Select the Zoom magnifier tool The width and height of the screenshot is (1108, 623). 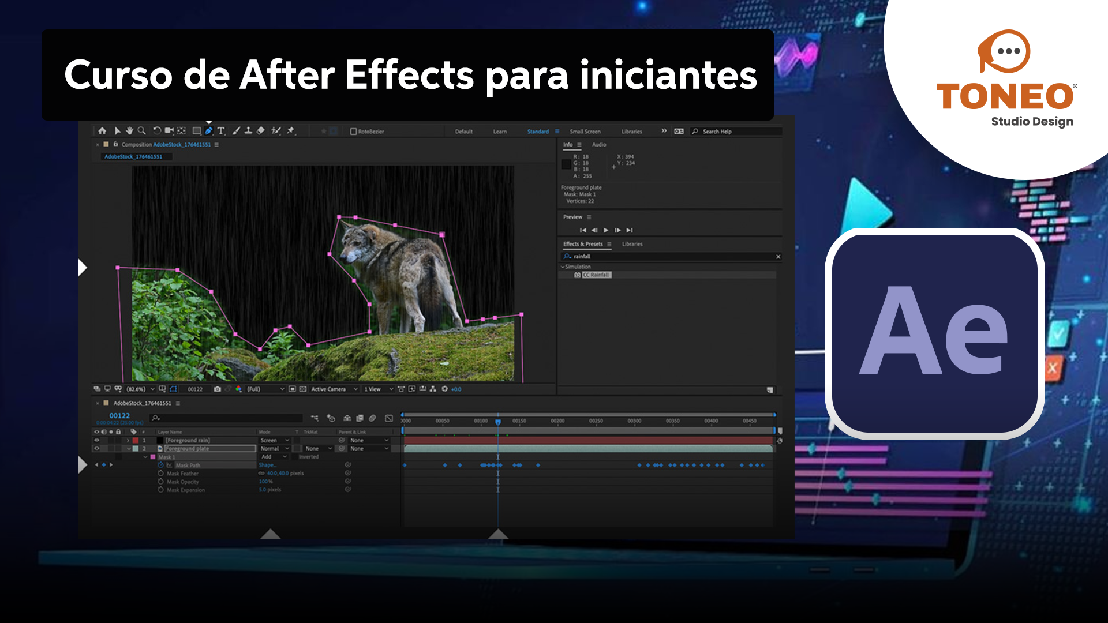click(x=141, y=131)
